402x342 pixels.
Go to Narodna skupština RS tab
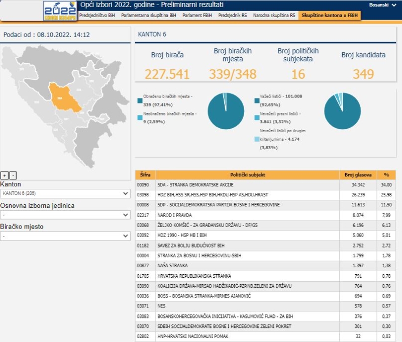pos(274,16)
